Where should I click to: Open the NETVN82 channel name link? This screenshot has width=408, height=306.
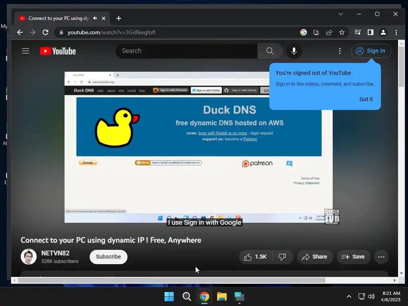click(x=55, y=253)
